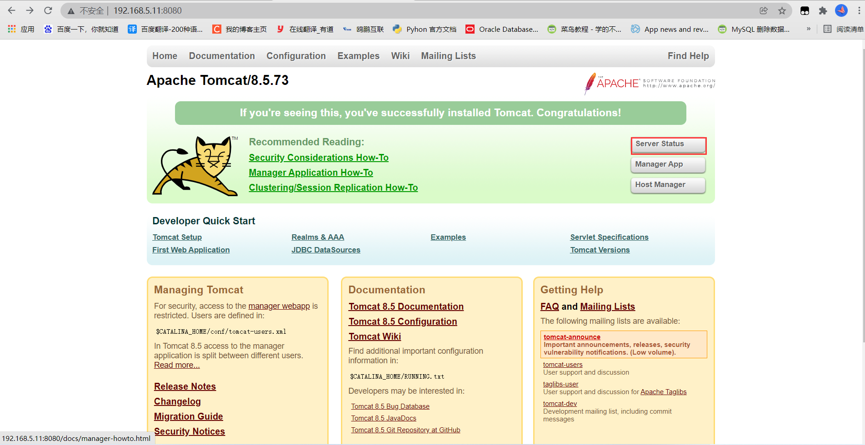Viewport: 865px width, 445px height.
Task: Open Examples in top nav bar
Action: 358,56
